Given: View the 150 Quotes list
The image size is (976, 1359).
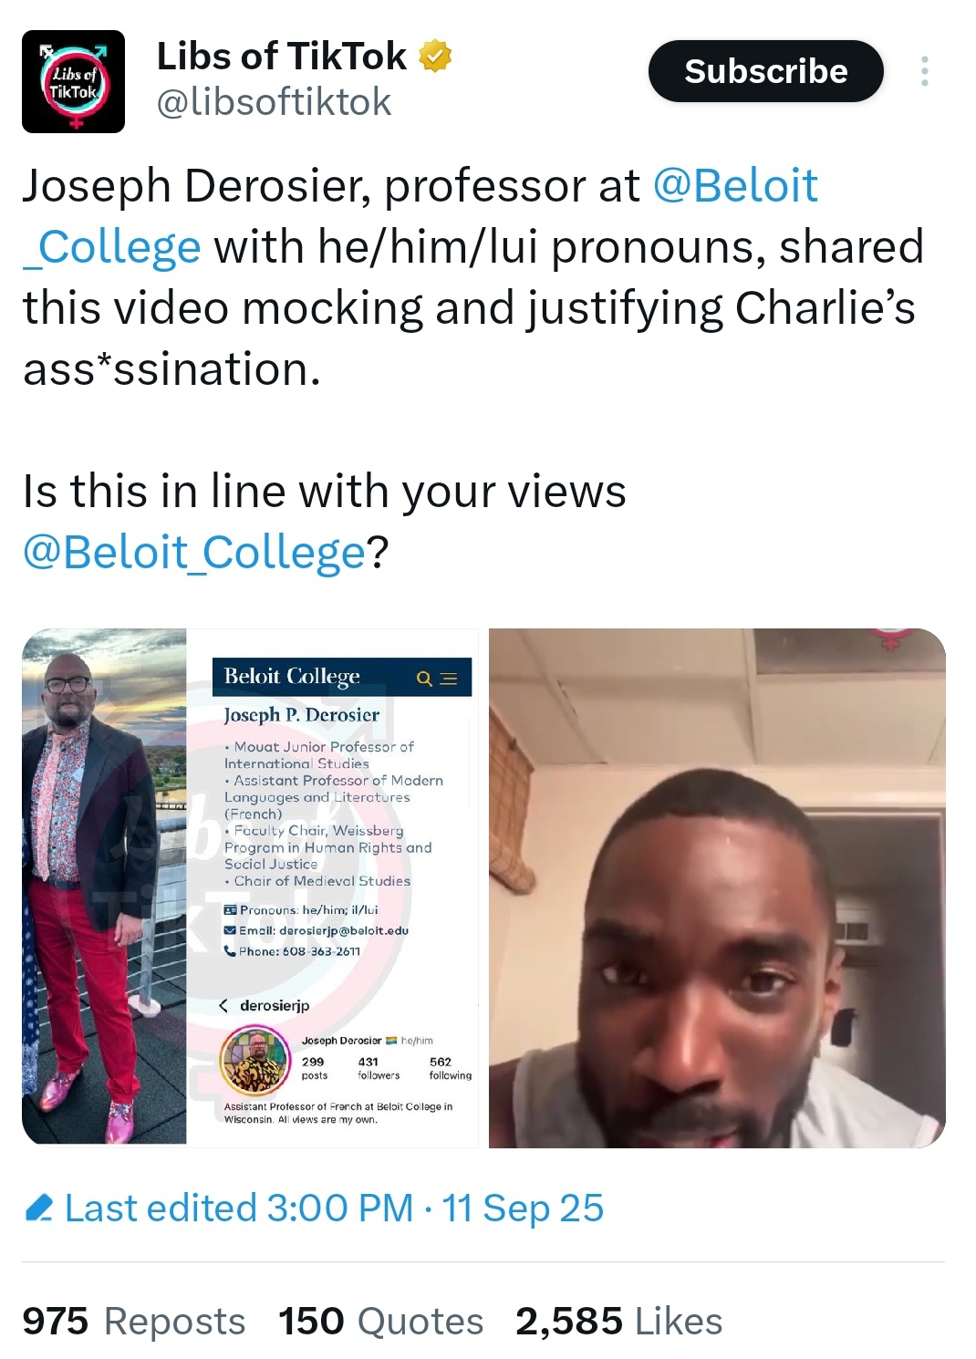Looking at the screenshot, I should click(381, 1321).
